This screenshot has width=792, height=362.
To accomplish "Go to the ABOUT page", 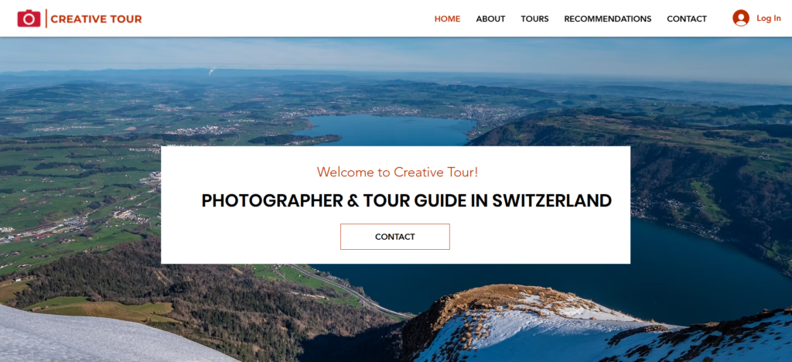I will tap(490, 19).
